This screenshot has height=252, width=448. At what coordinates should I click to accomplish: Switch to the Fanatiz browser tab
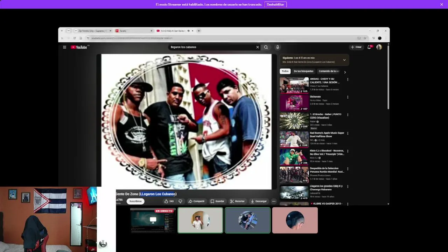point(134,31)
